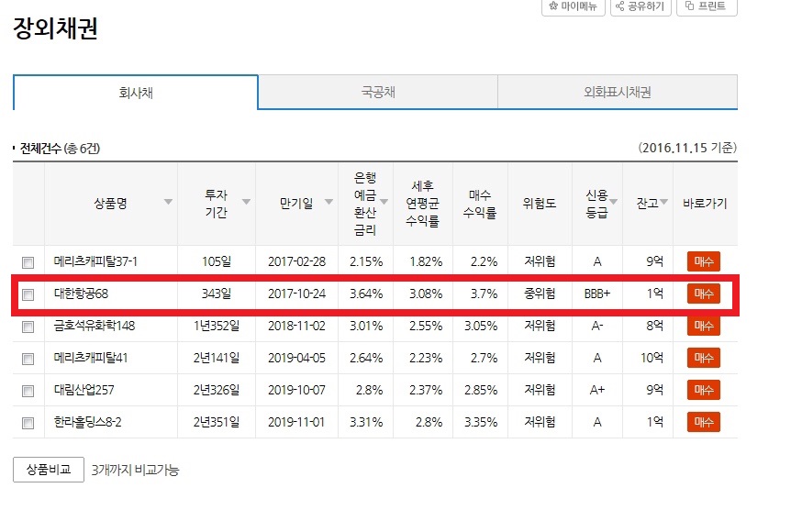Click 매수 for 메리츠캐피탈37-1
Viewport: 791px width, 510px height.
click(703, 261)
